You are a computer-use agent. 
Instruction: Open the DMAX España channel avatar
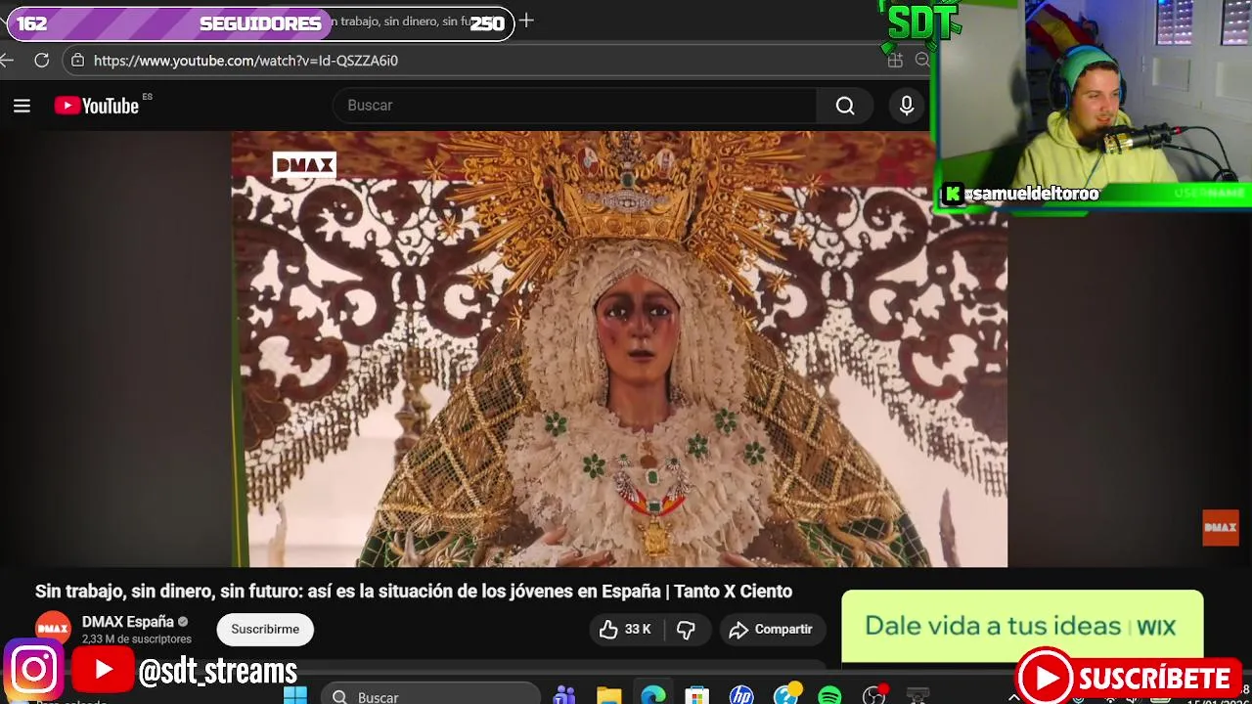coord(53,629)
